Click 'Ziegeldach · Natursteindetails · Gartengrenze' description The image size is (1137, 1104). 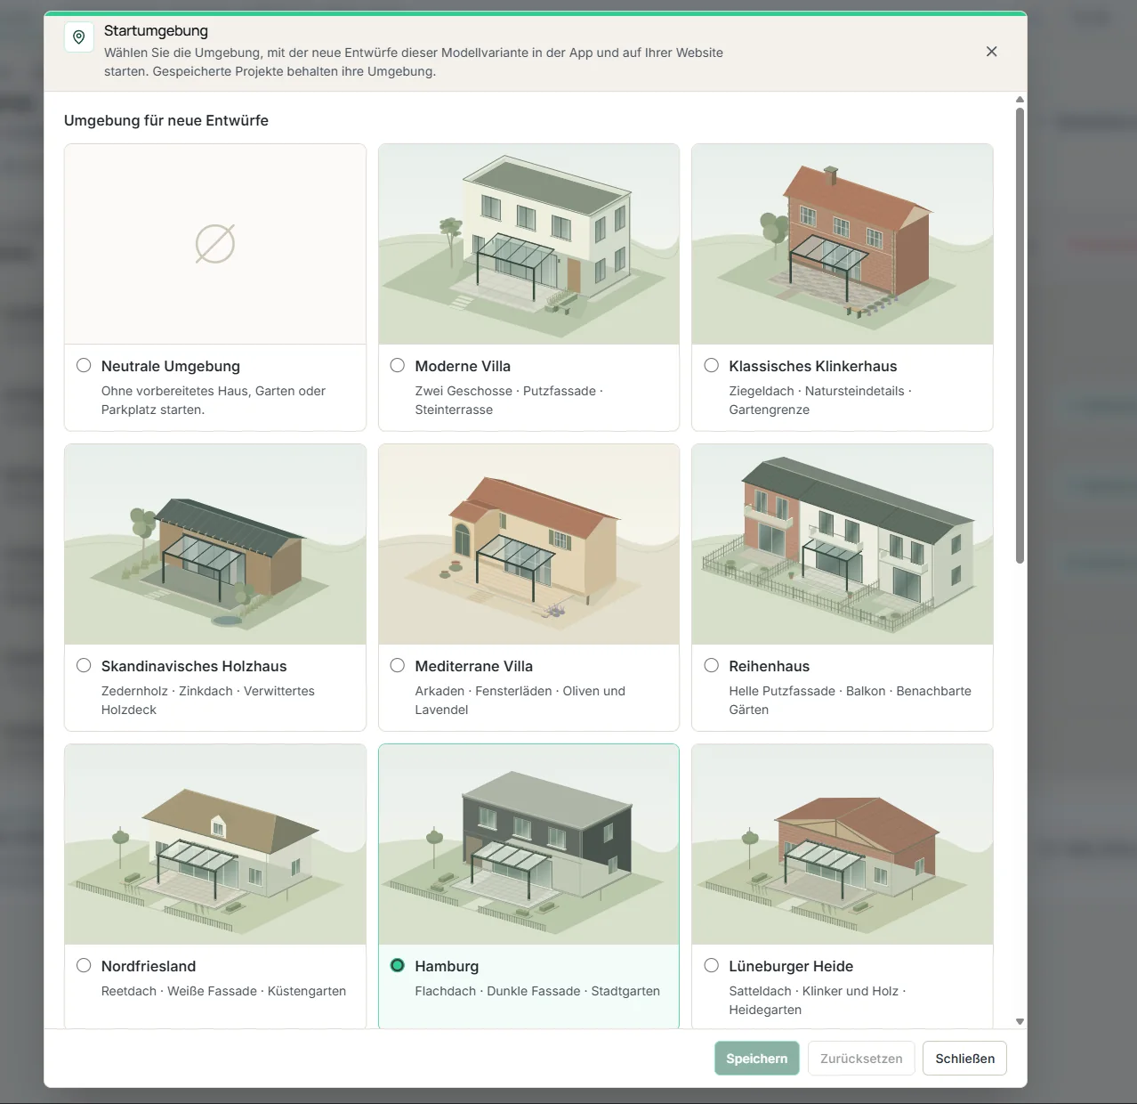820,400
